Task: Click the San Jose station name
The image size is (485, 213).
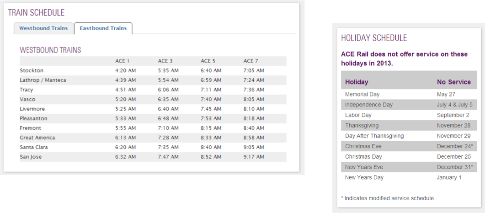Action: pos(31,157)
